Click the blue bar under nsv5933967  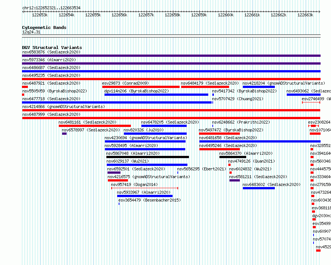point(145,196)
